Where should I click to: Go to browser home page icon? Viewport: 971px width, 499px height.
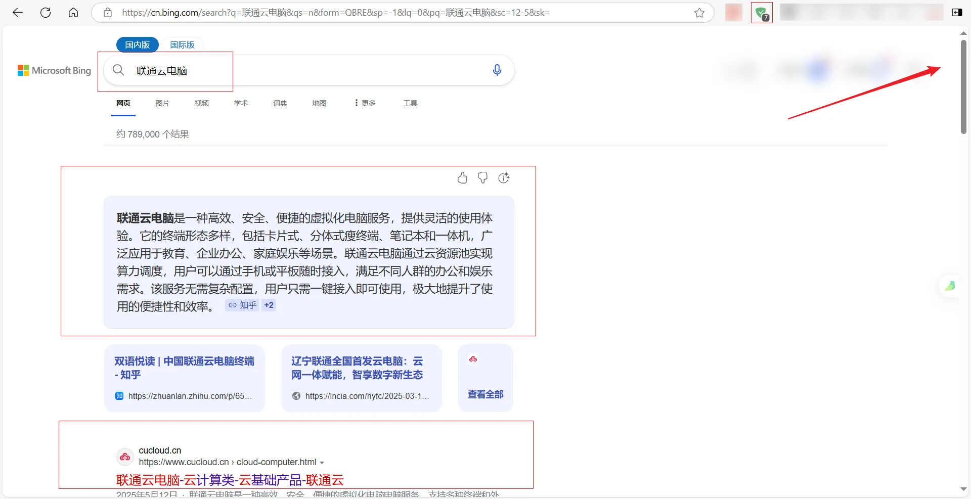[73, 13]
